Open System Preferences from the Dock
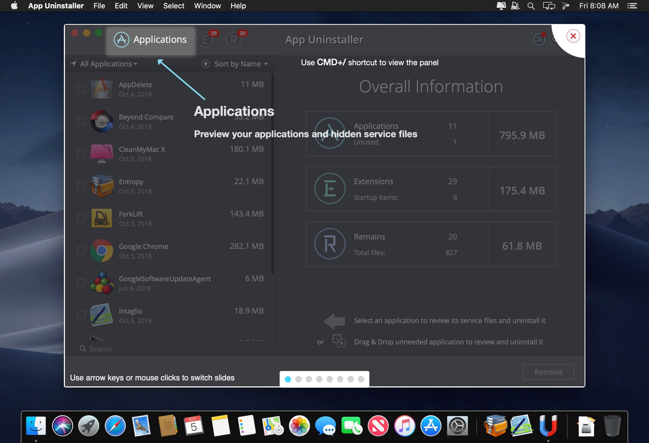 coord(457,426)
